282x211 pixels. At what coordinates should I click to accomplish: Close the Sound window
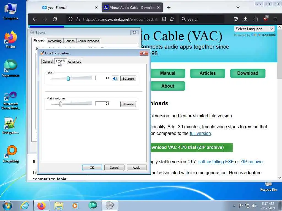pyautogui.click(x=134, y=32)
